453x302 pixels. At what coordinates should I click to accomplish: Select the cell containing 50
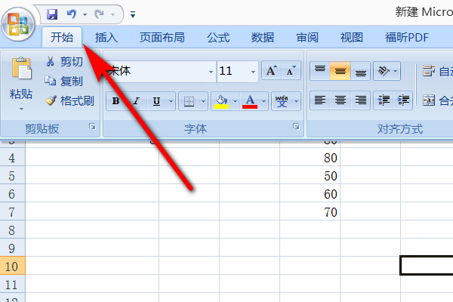[310, 176]
